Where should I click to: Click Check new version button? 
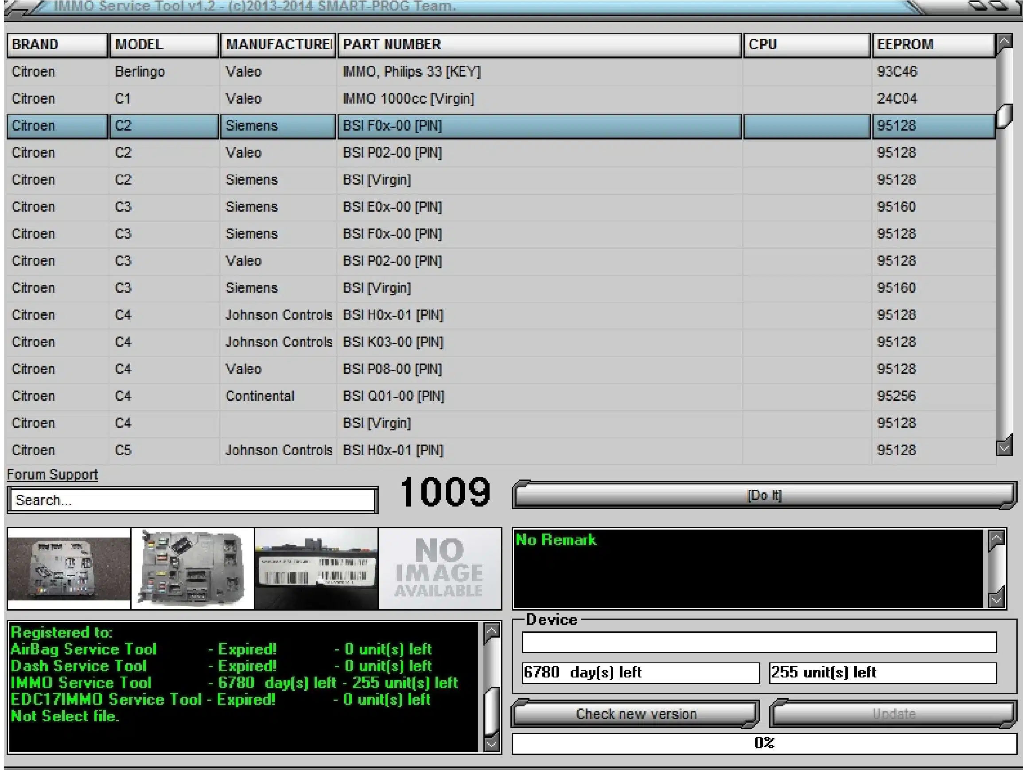pos(635,714)
